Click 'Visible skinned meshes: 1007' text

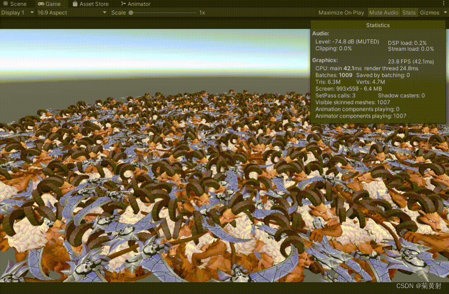[353, 102]
